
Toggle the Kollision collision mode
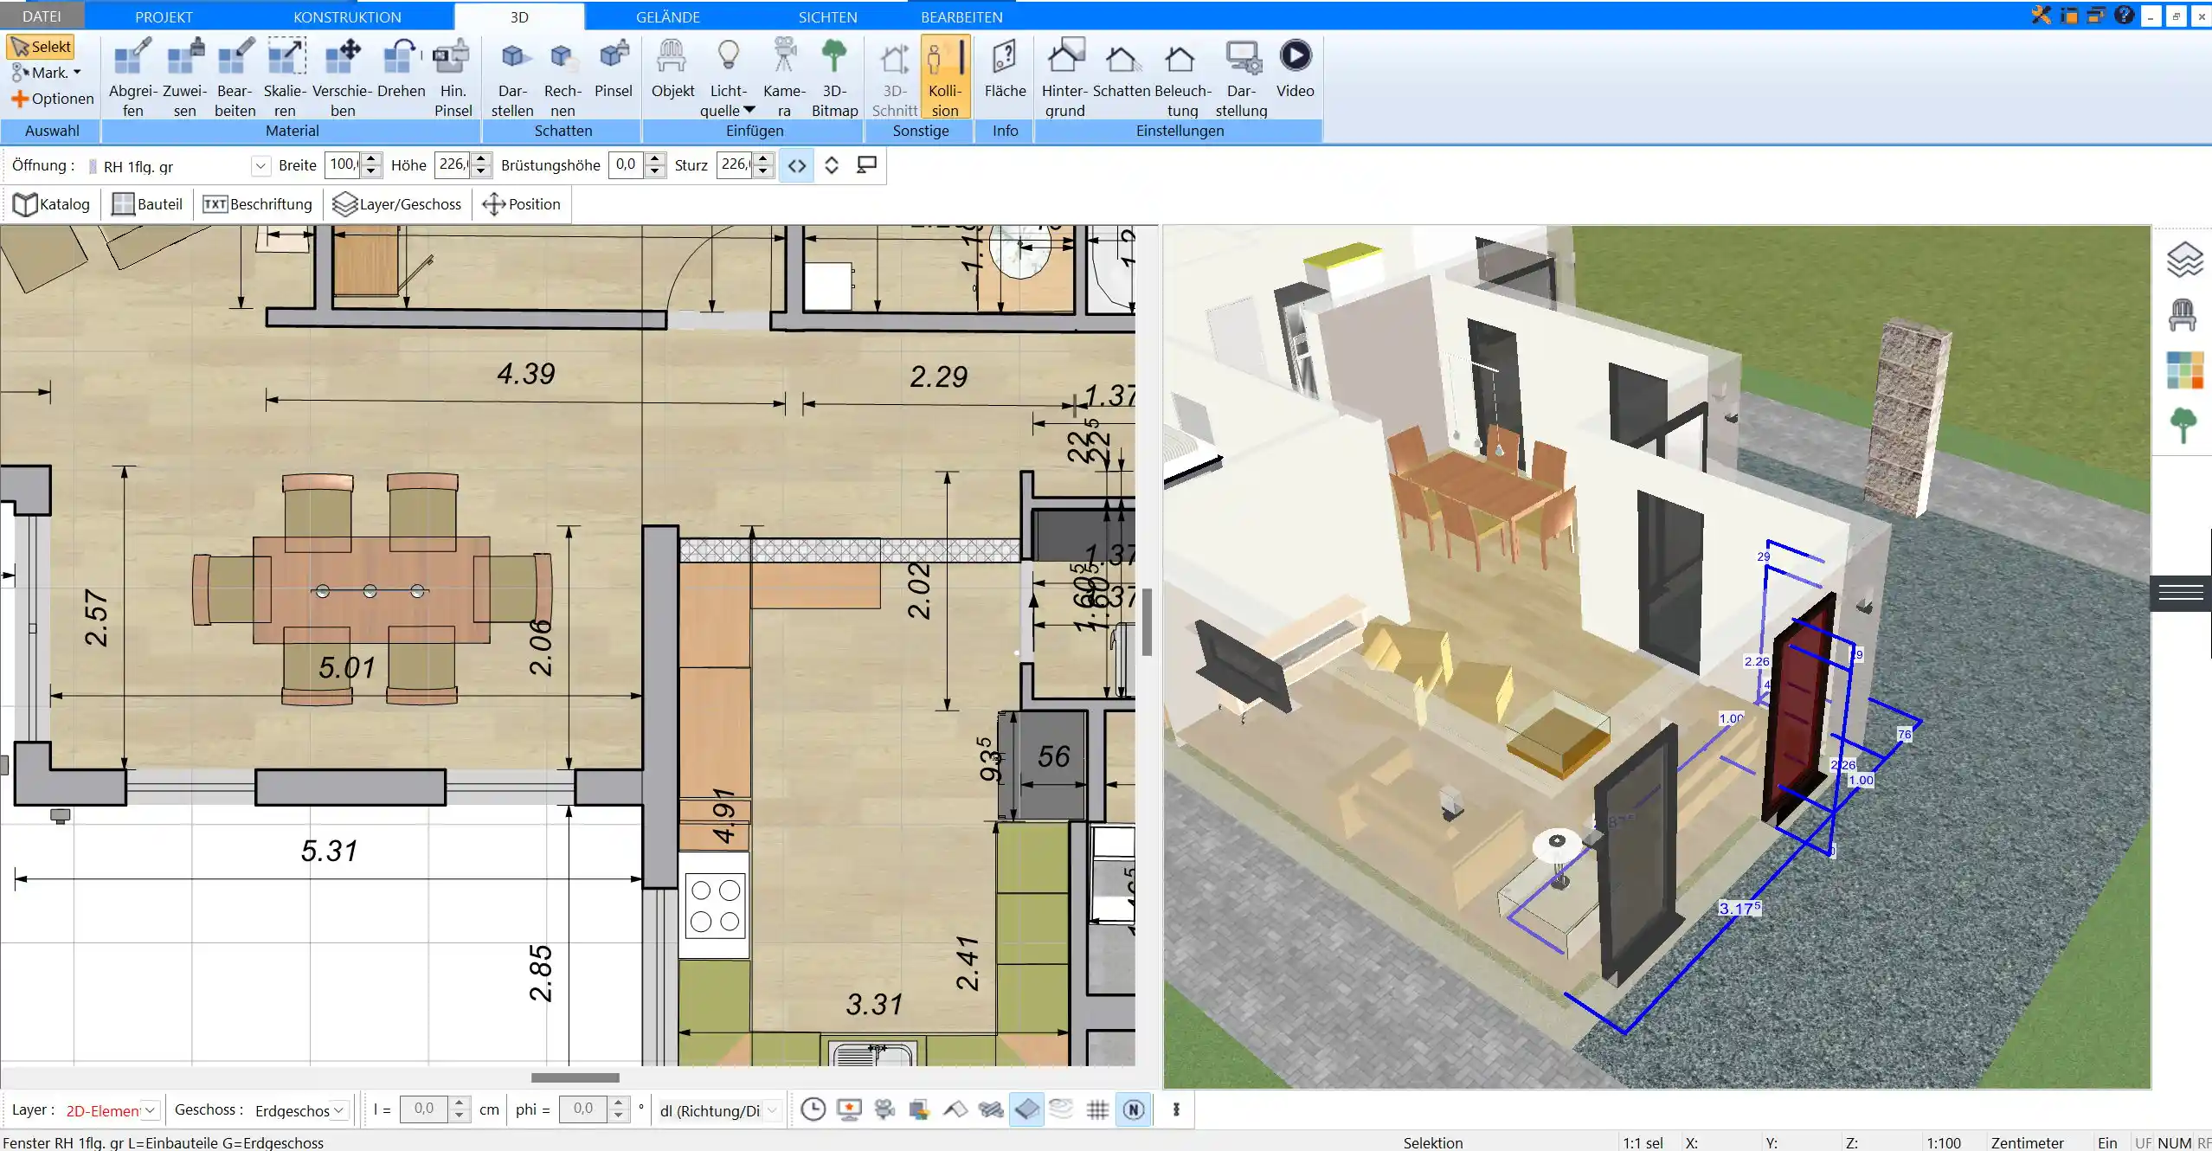tap(945, 78)
